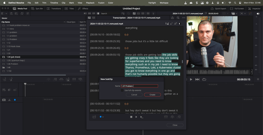Open the Color menu
The height and width of the screenshot is (135, 263).
111,3
